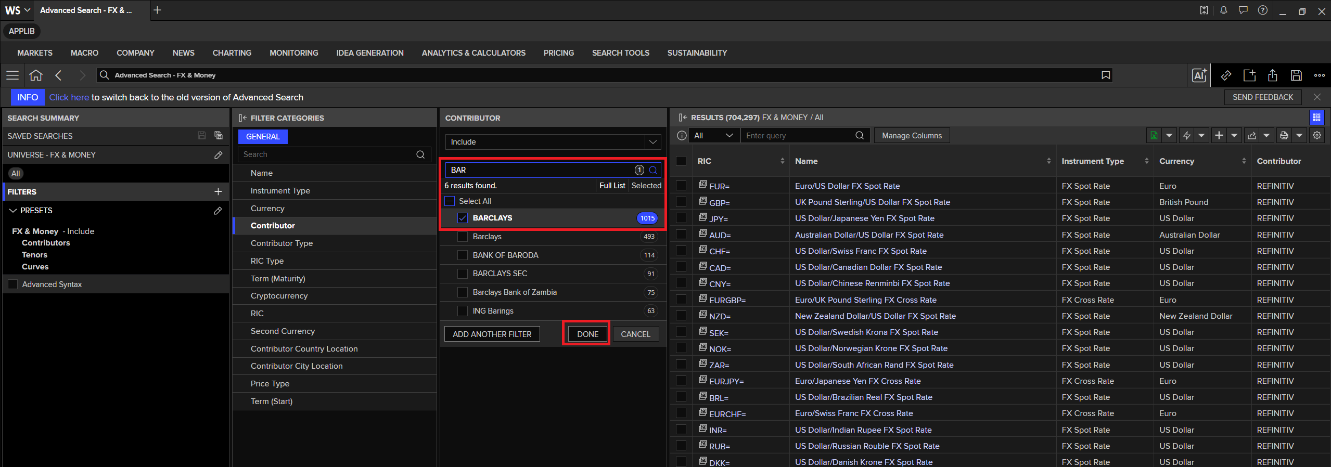Screen dimensions: 1331x467
Task: Click the share upload icon
Action: [1273, 75]
